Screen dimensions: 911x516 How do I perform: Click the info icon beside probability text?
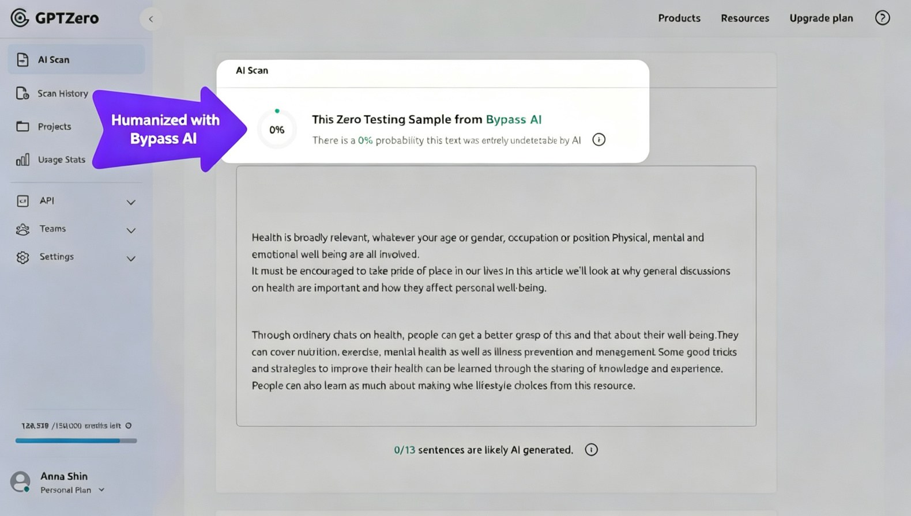599,139
